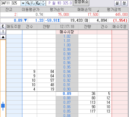
Task: Click the 3AF11 325 code input field
Action: (x=10, y=3)
